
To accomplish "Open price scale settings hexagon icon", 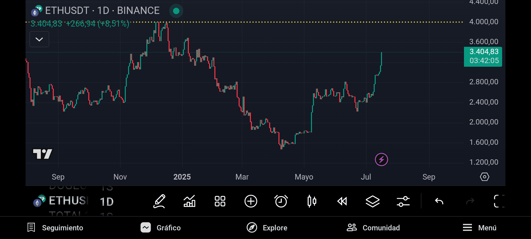I will (x=485, y=177).
